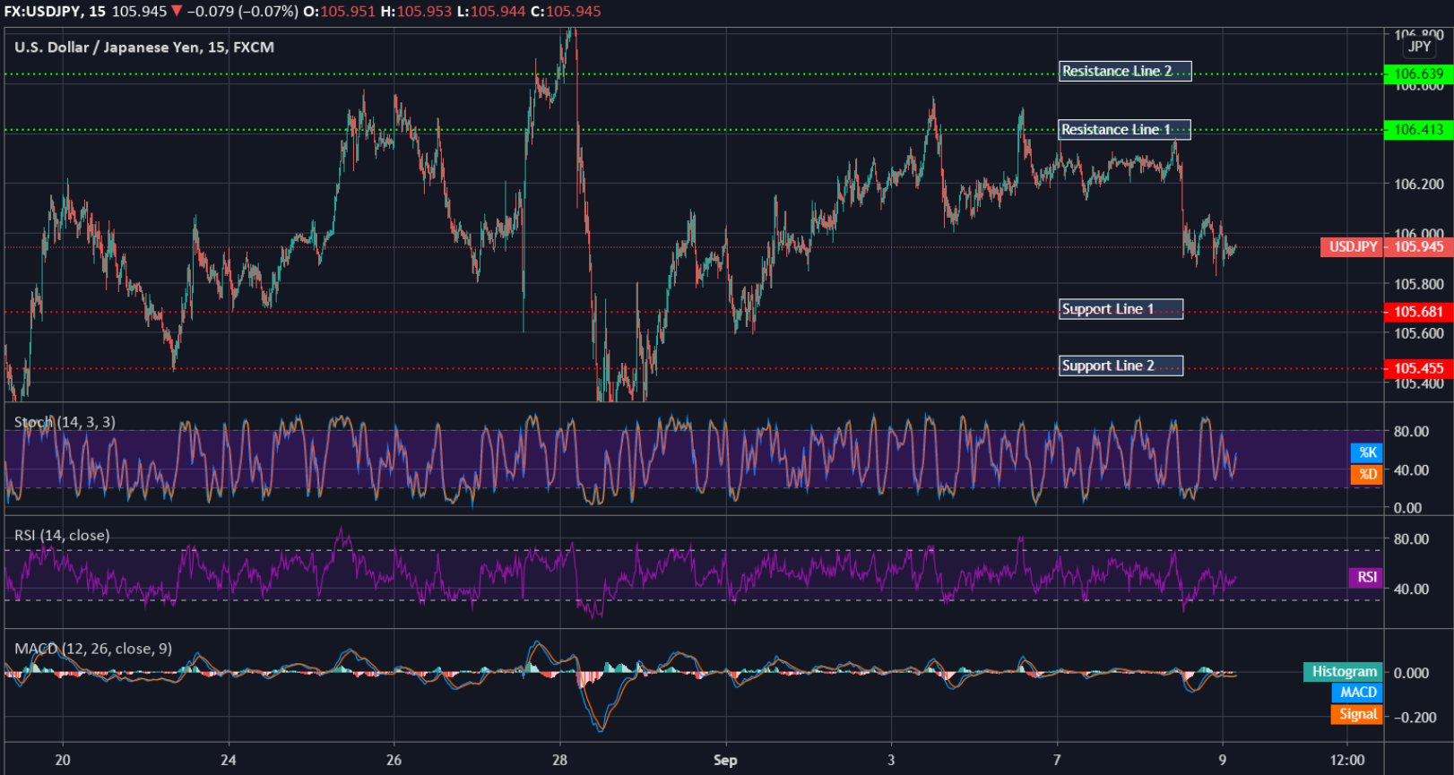
Task: Select the MACD (12, 26, close, 9) title
Action: click(x=93, y=649)
